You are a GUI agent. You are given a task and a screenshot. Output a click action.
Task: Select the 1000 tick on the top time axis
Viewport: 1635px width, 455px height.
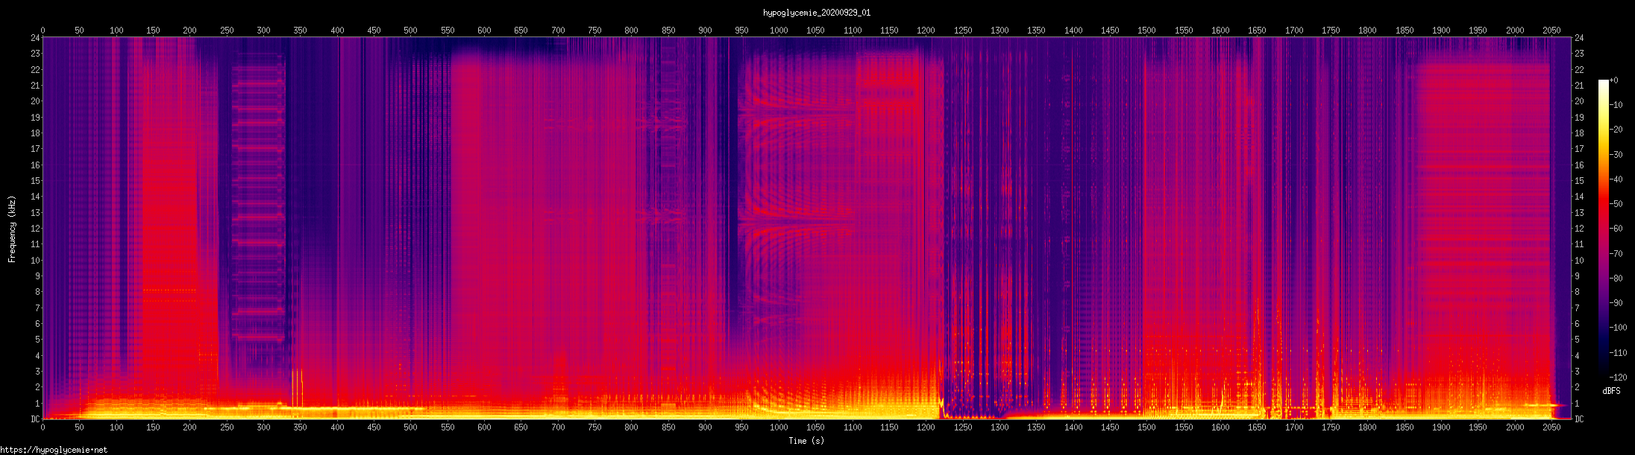[x=779, y=31]
